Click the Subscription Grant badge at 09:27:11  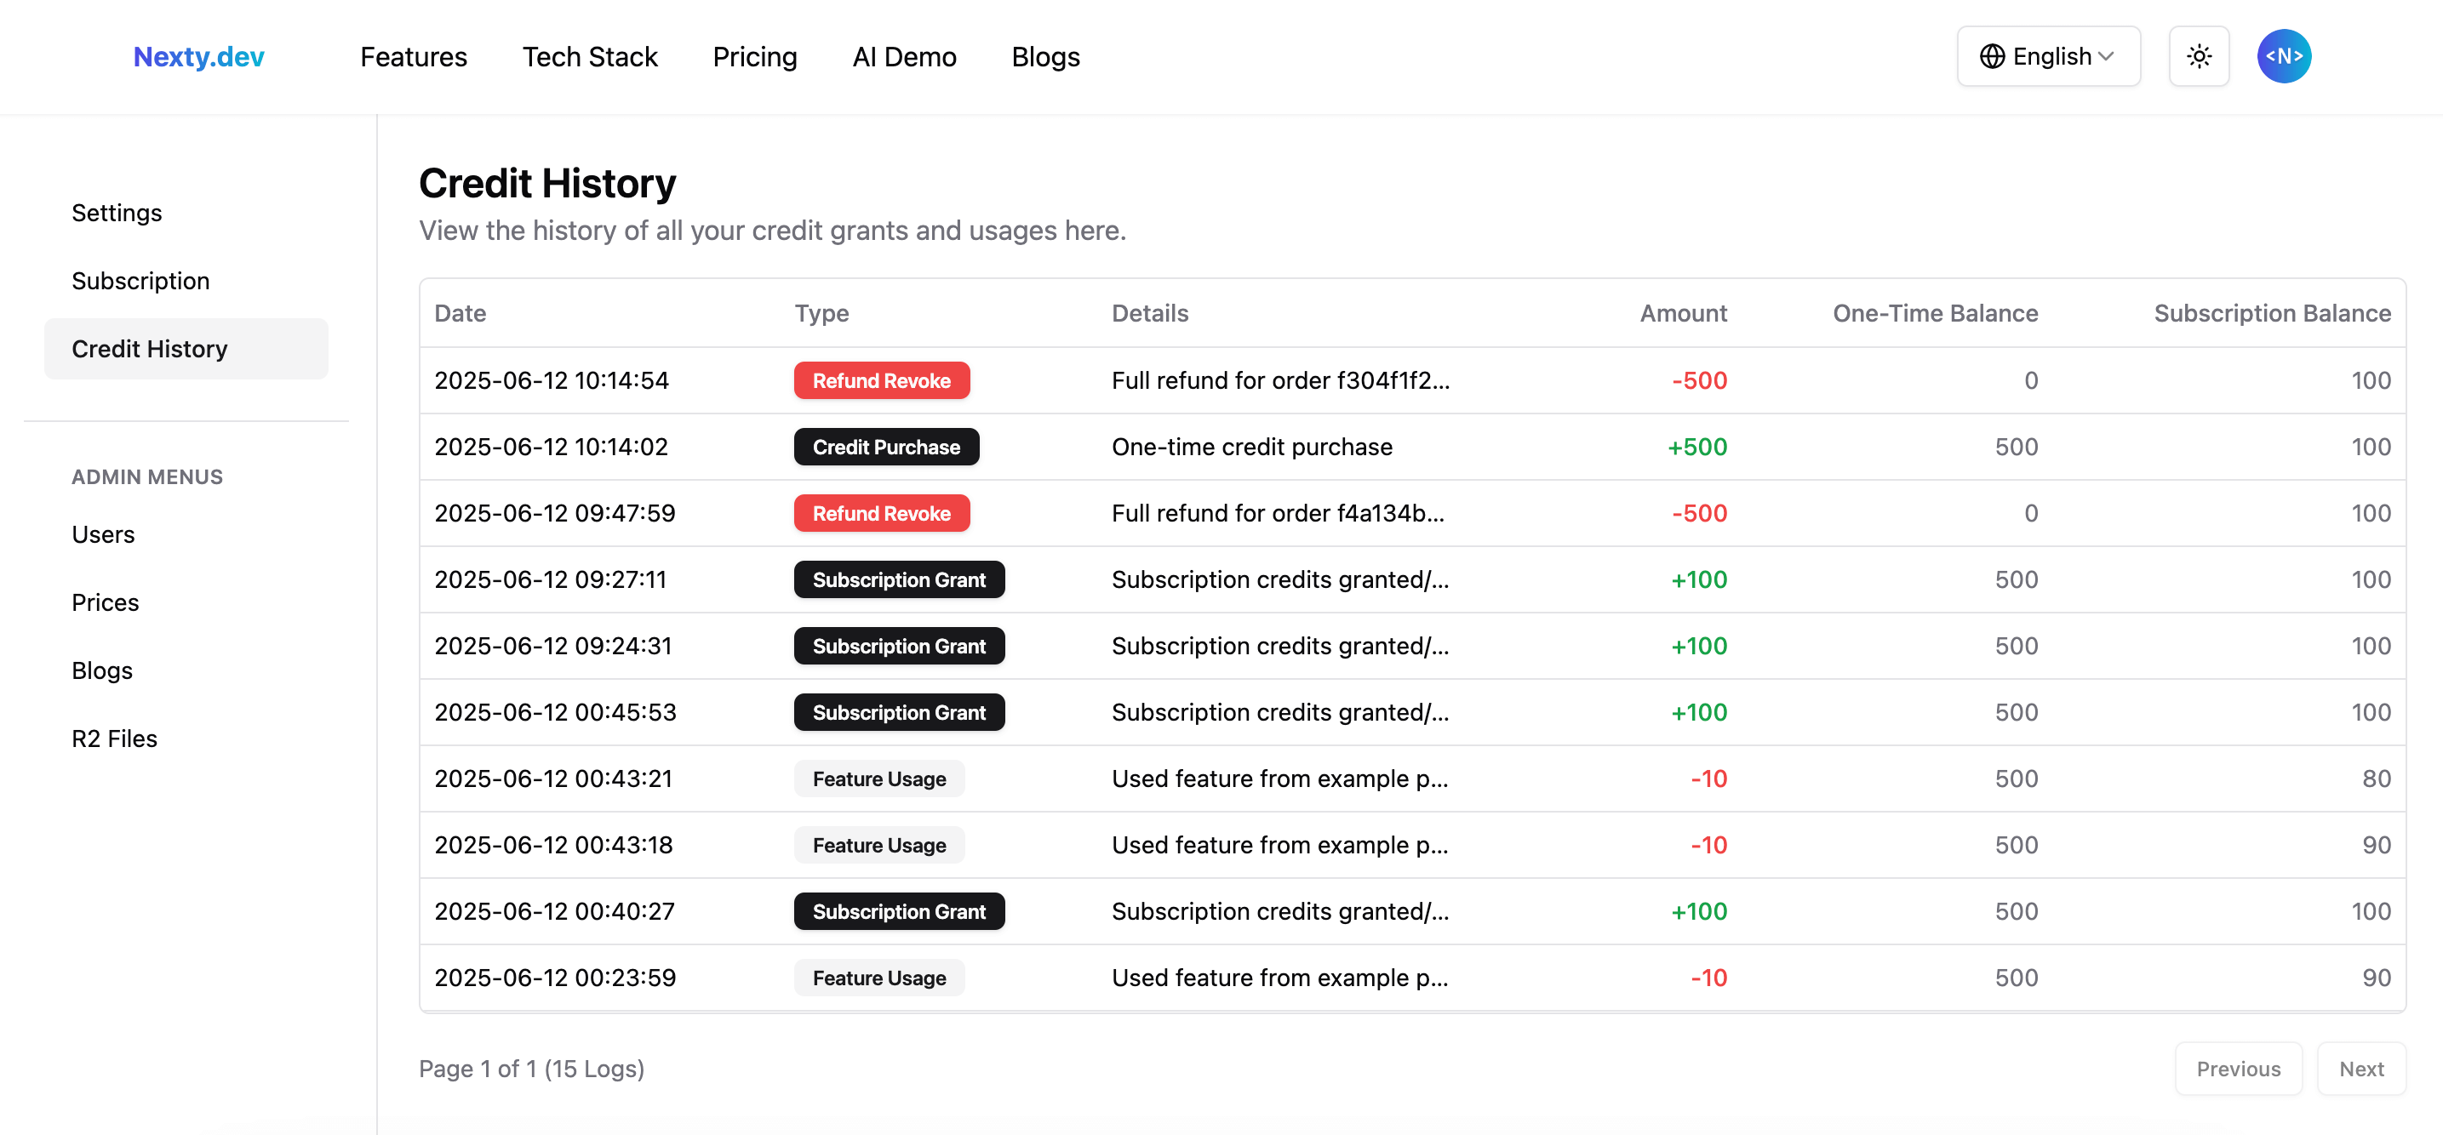pos(898,580)
